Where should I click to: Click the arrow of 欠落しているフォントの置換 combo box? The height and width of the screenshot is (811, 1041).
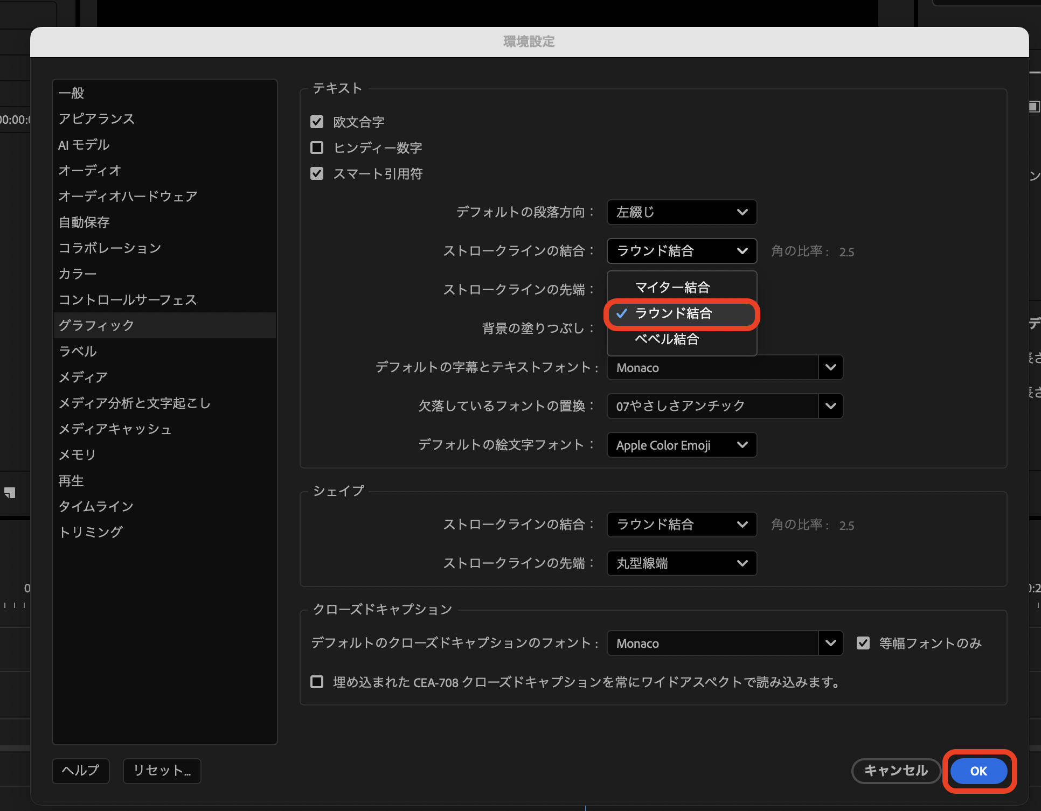[830, 406]
